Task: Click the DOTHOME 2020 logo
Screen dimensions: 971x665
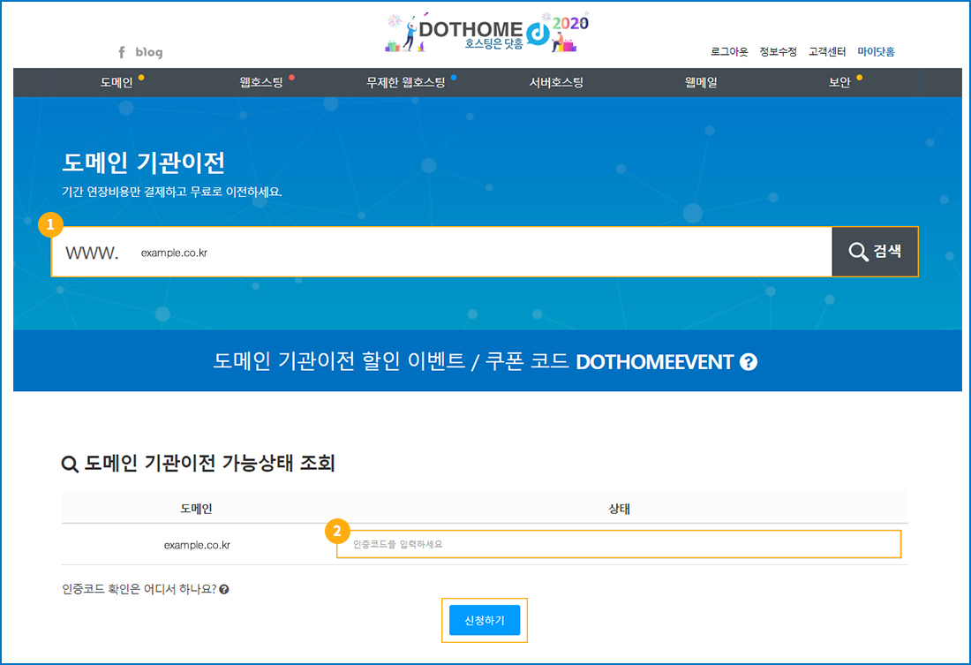Action: tap(486, 32)
